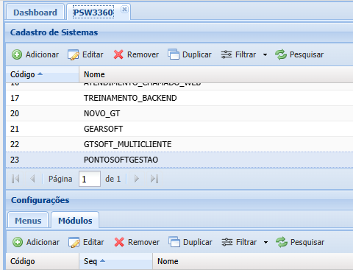Sort modules grid by Código header
353x270 pixels.
tap(43, 261)
